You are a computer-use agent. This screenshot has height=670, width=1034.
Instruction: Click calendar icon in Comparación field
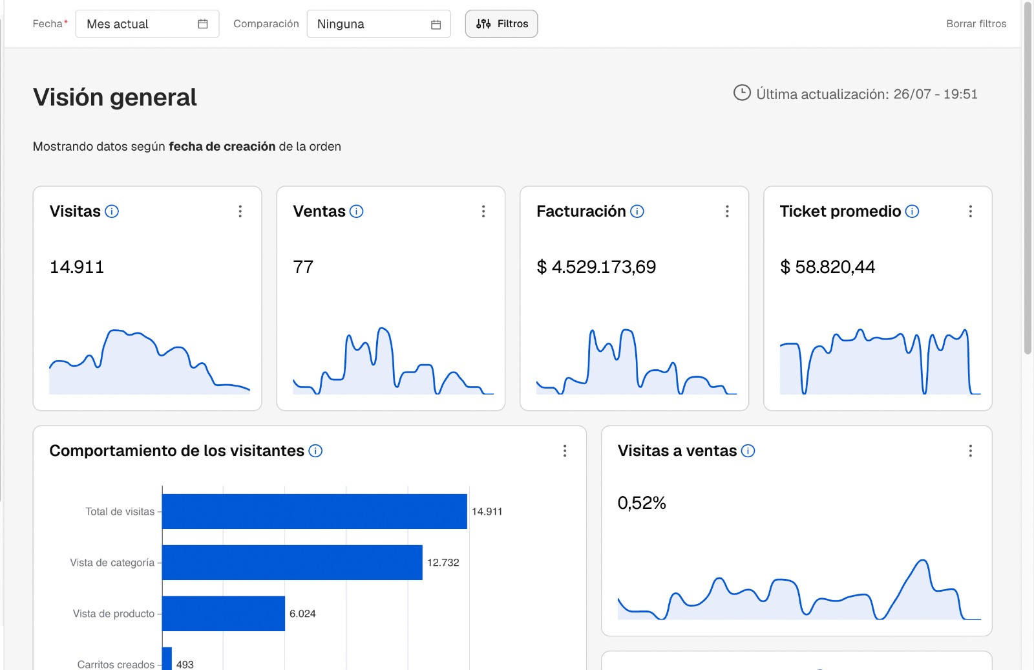[x=436, y=25]
